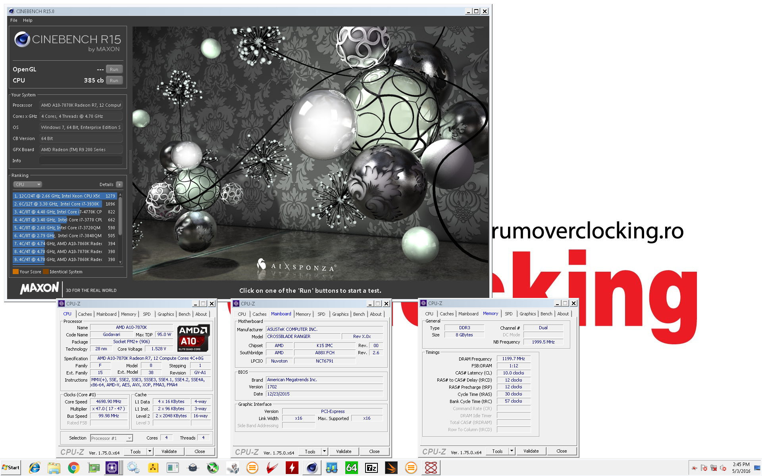Select ranking entry Intel Xeon CPU X5650 1279

(64, 196)
